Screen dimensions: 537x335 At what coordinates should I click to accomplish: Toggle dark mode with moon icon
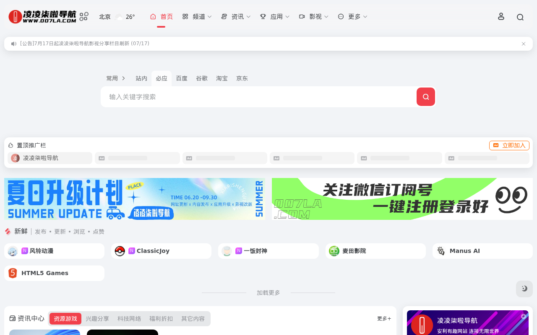[524, 289]
